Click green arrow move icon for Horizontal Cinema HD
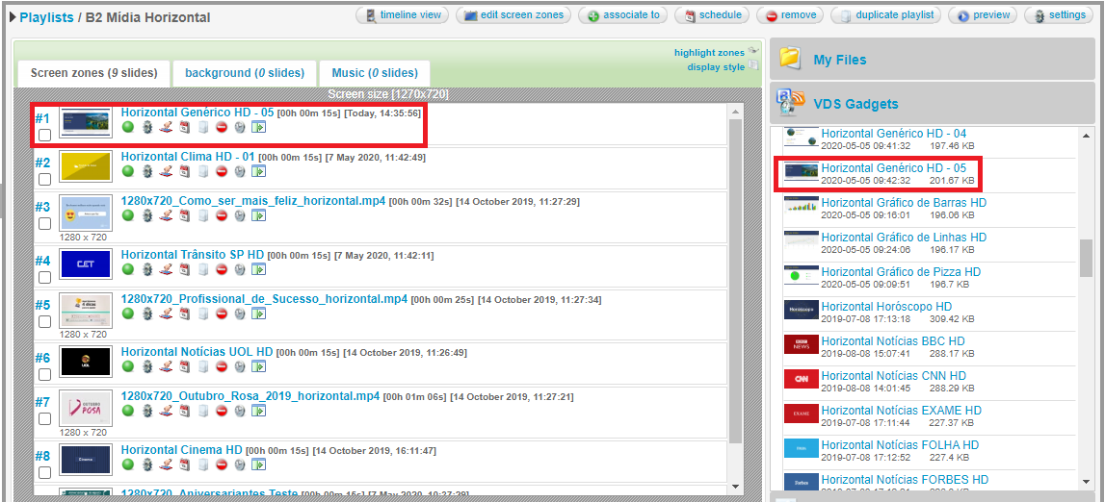This screenshot has width=1105, height=502. [x=258, y=464]
